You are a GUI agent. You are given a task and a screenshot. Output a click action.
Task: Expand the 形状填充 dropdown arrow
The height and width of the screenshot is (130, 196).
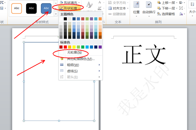[x=79, y=3]
